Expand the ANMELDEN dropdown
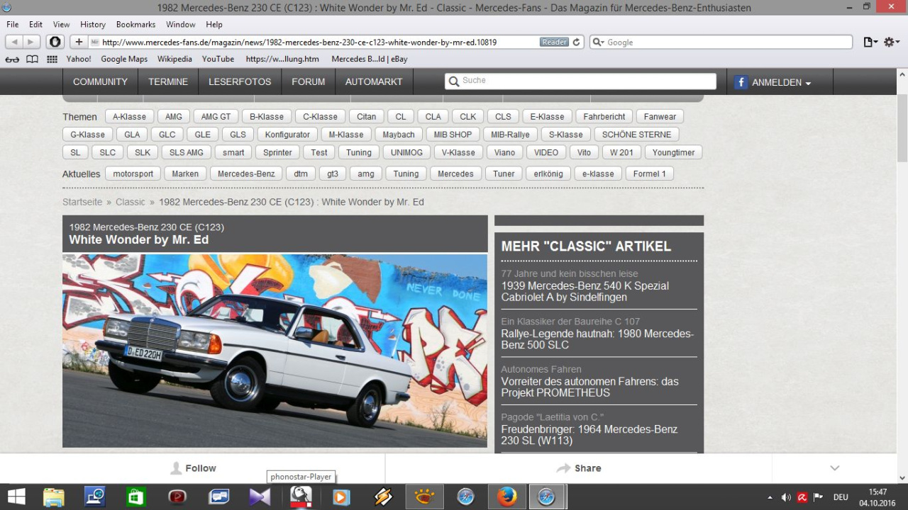The height and width of the screenshot is (510, 908). pyautogui.click(x=781, y=82)
